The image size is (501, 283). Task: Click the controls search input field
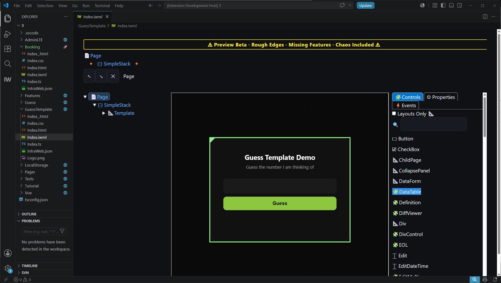click(434, 124)
